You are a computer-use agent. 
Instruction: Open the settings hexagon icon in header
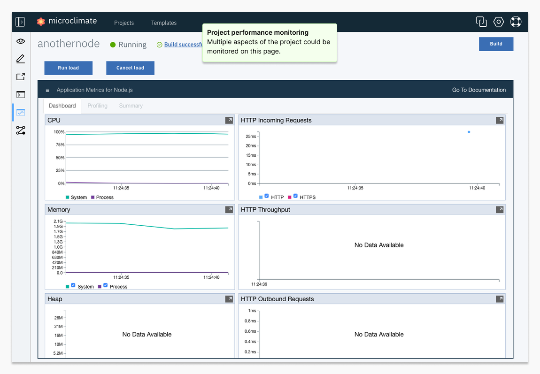click(x=499, y=22)
